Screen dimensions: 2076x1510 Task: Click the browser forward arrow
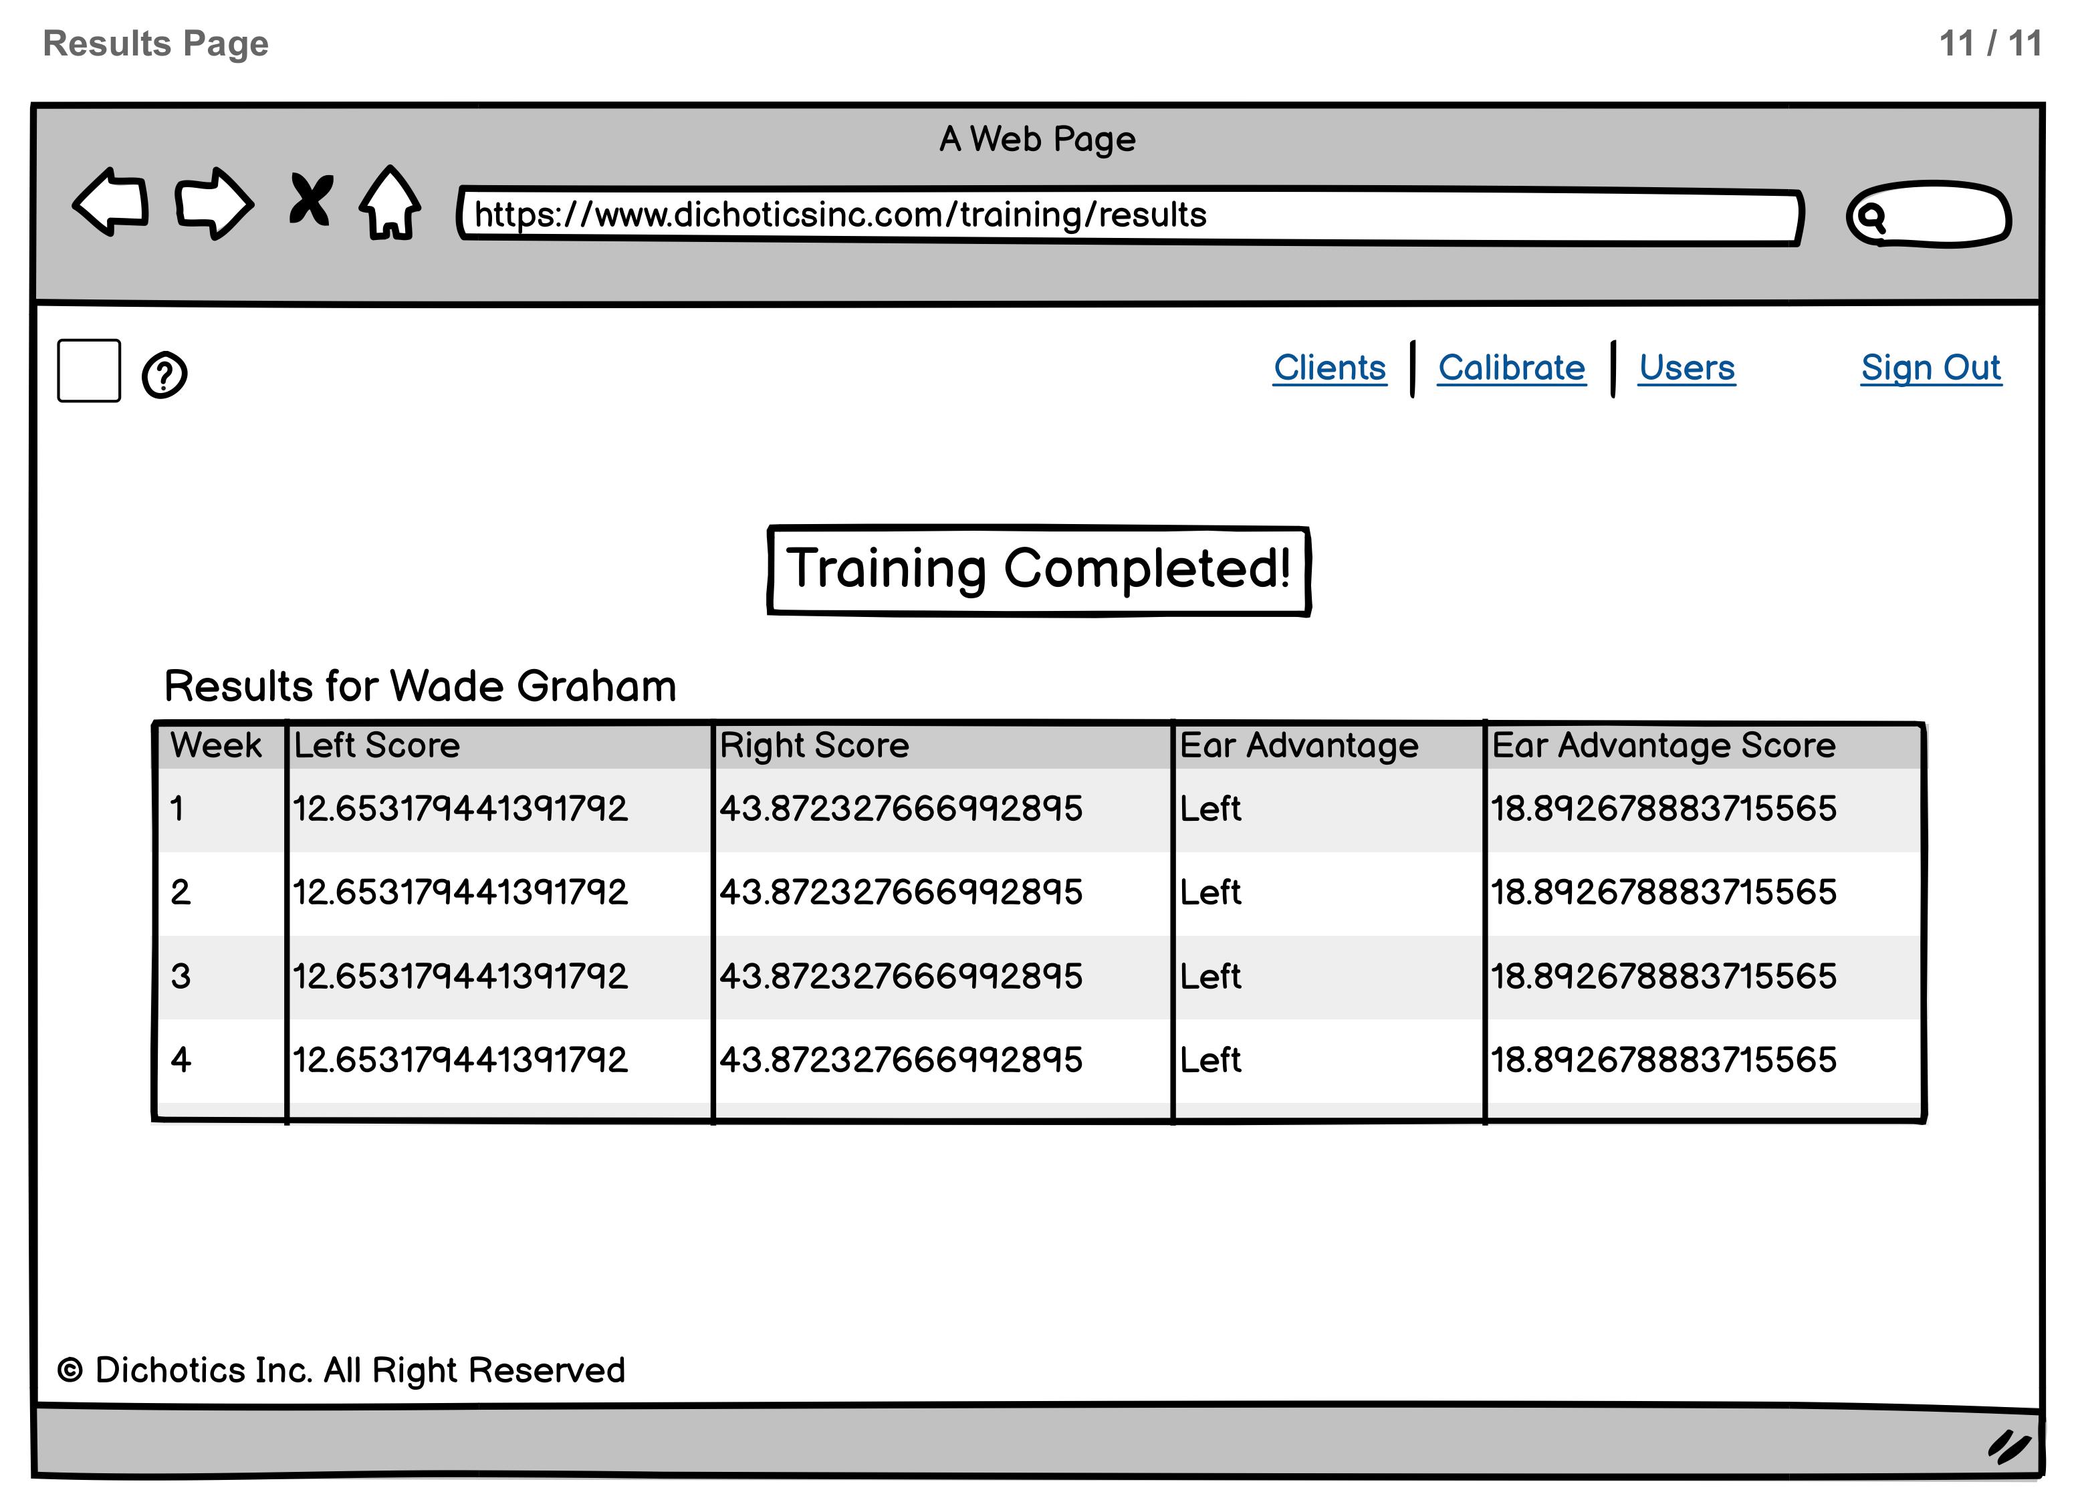click(x=213, y=203)
